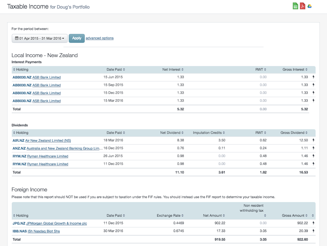Select interest total net value 5.32
The image size is (327, 246).
[180, 109]
